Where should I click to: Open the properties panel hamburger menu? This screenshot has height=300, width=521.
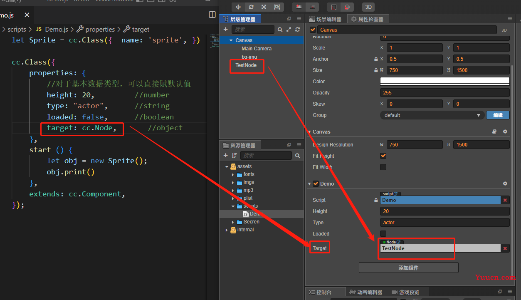pyautogui.click(x=510, y=19)
